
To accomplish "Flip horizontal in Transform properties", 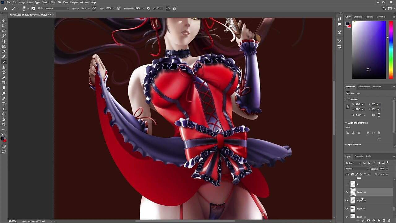I will pos(373,115).
